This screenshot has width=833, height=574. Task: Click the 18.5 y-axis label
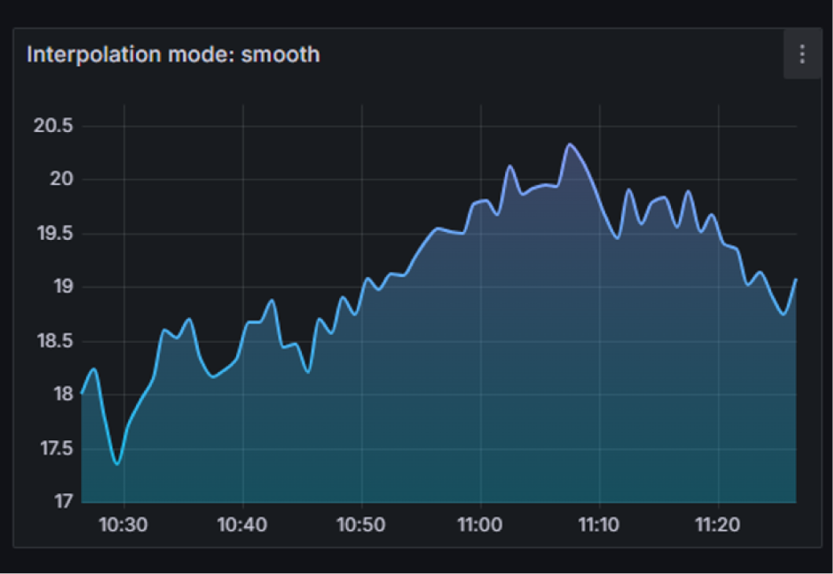(53, 341)
